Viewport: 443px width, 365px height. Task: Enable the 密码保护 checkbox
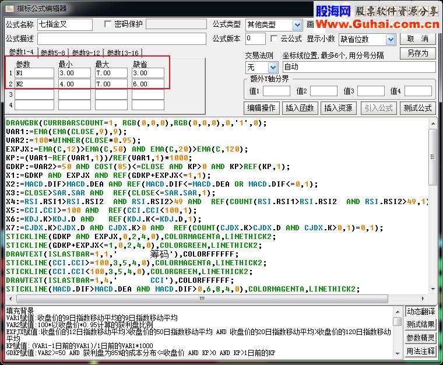tap(108, 24)
